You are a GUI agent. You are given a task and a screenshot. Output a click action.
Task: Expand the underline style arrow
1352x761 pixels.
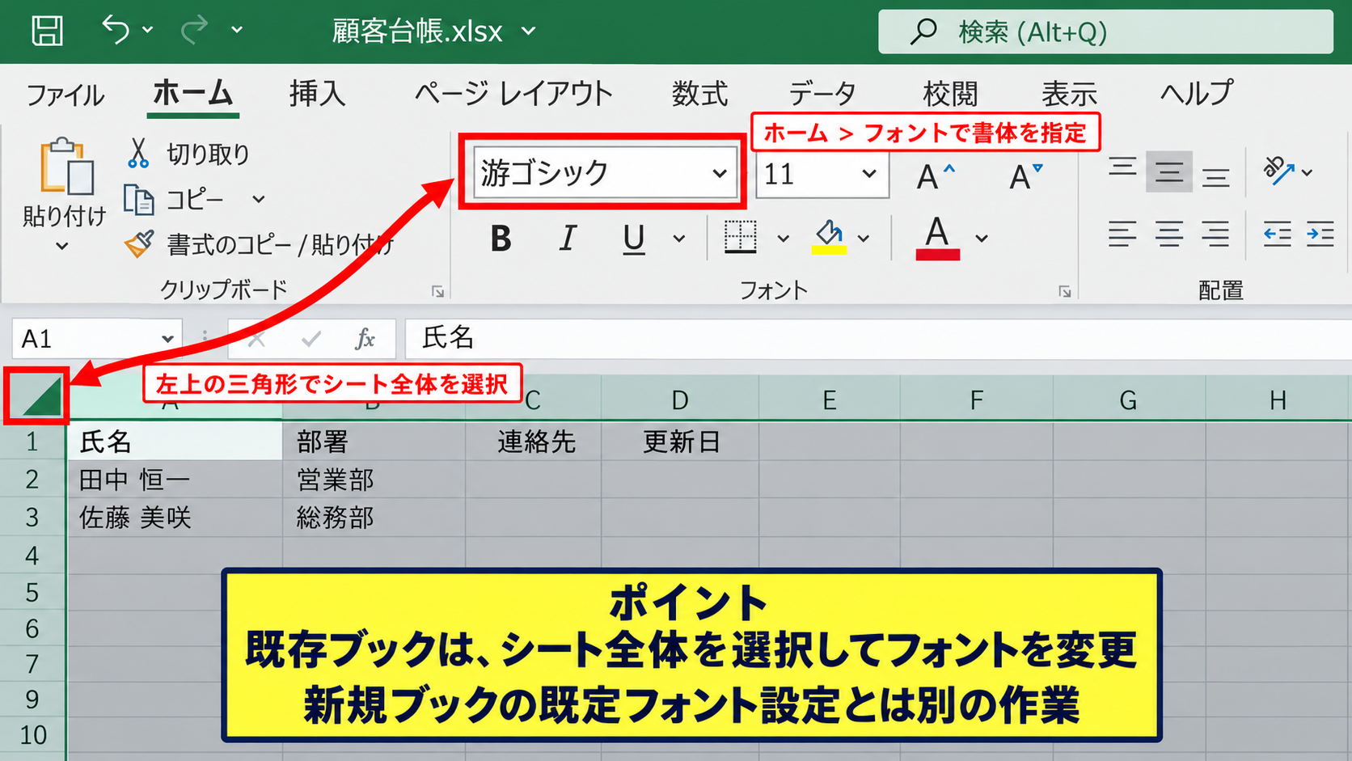pos(679,239)
